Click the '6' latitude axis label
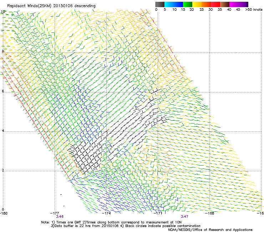264x232 pixels. pos(3,91)
